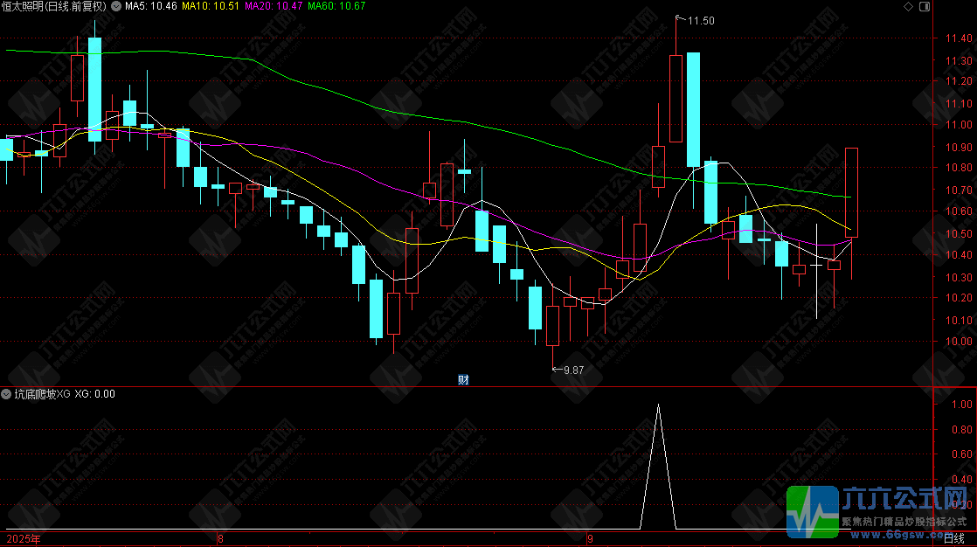
Task: Select the yellow MA10 label
Action: pyautogui.click(x=211, y=6)
